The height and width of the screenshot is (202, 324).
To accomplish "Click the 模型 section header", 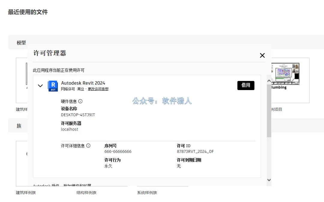I will [21, 43].
